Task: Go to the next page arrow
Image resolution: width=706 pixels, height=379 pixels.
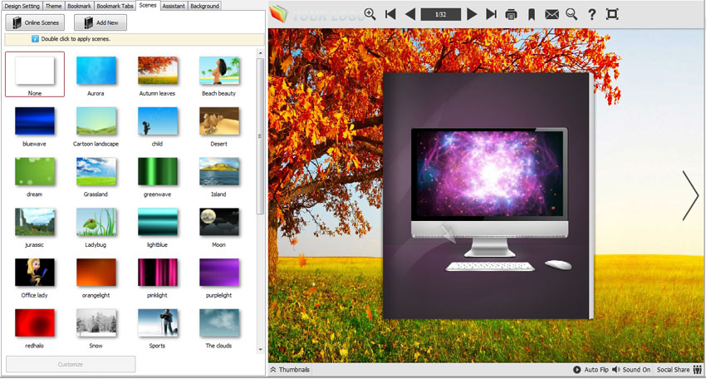Action: point(472,14)
